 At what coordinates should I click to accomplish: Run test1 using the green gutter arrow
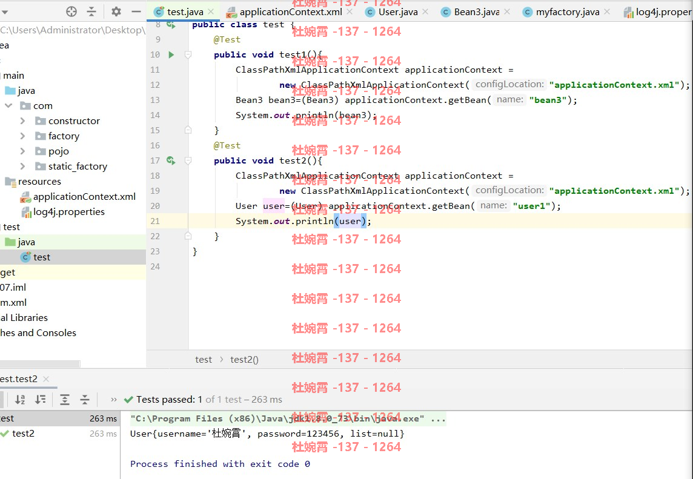coord(171,55)
